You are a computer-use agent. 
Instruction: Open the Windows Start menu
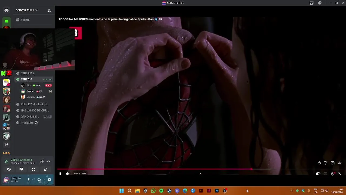click(122, 191)
